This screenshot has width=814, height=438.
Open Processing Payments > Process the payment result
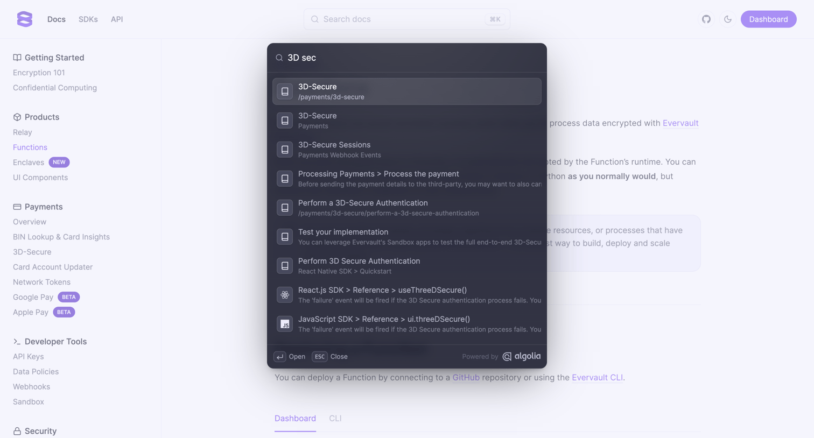pyautogui.click(x=407, y=179)
